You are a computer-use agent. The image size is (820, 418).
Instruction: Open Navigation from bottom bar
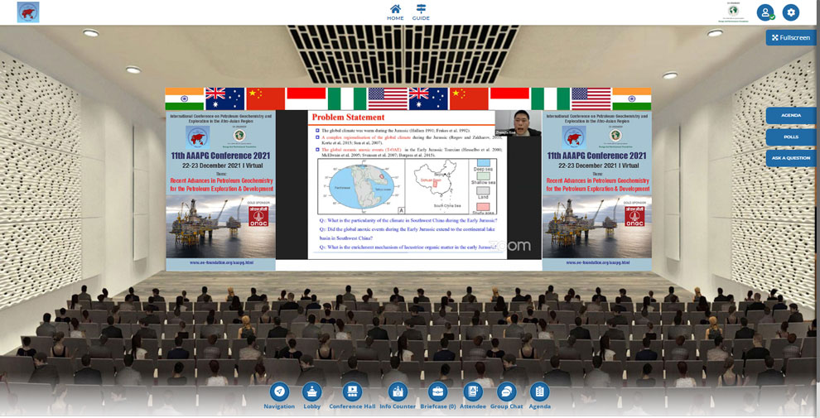pos(279,396)
